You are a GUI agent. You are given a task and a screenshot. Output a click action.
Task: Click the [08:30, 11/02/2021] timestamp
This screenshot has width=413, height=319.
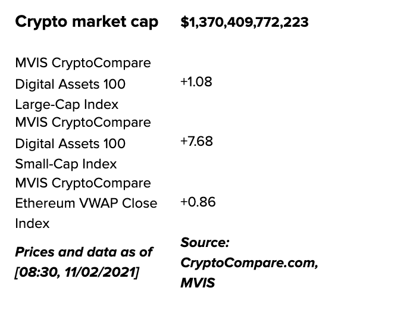coord(77,273)
